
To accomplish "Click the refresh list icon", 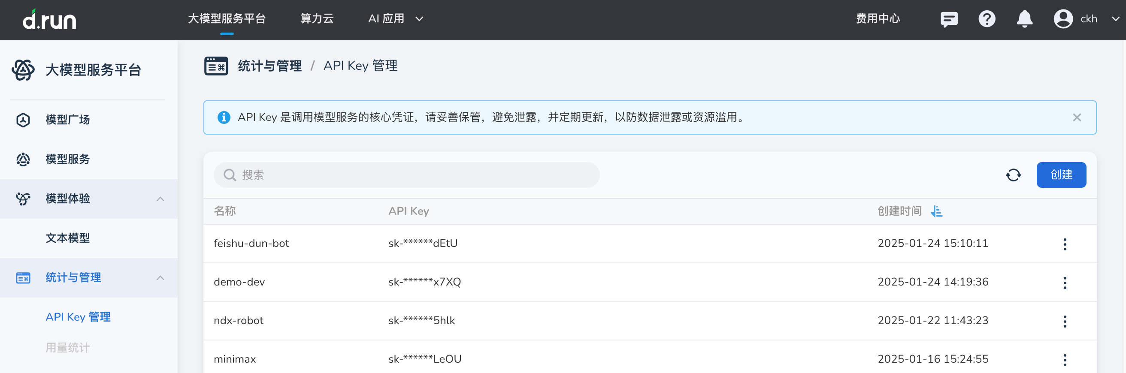I will (x=1013, y=175).
